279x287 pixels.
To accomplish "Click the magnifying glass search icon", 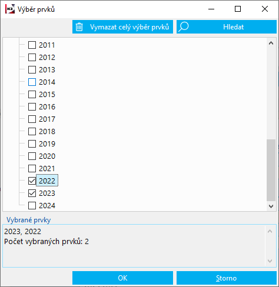I will (x=184, y=26).
